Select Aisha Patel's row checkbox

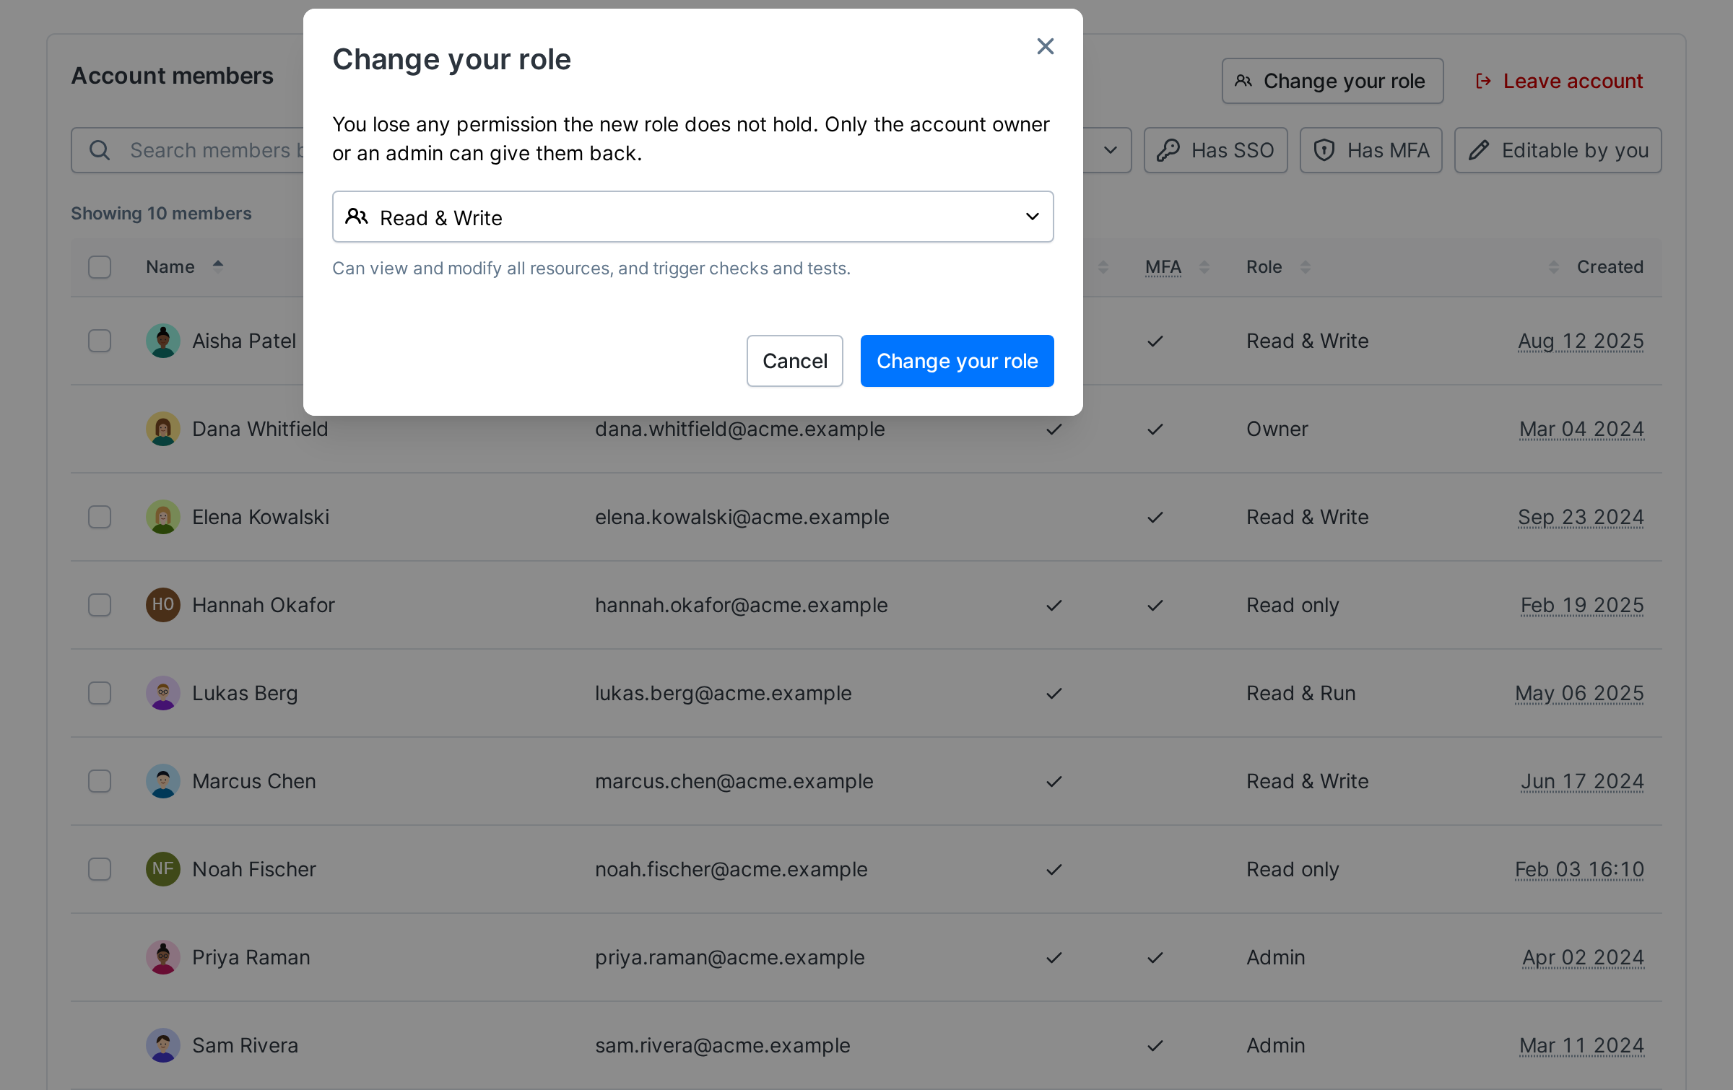(x=100, y=341)
